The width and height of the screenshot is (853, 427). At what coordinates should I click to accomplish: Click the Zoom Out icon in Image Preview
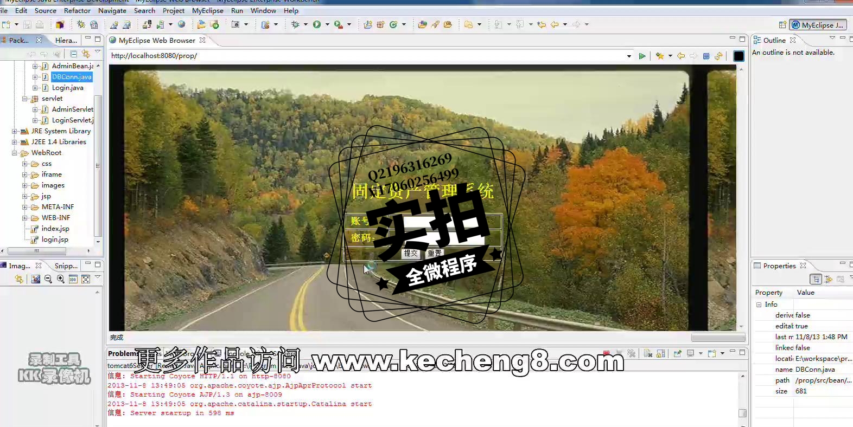[x=48, y=279]
